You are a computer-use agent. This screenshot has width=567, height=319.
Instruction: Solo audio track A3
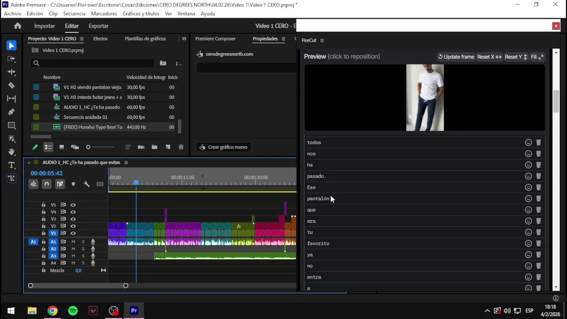(x=83, y=256)
